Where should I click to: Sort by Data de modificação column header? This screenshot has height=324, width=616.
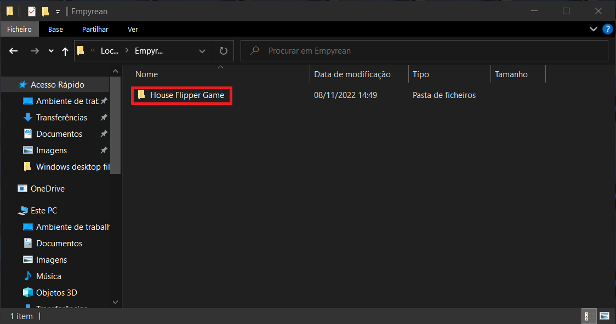[x=352, y=74]
